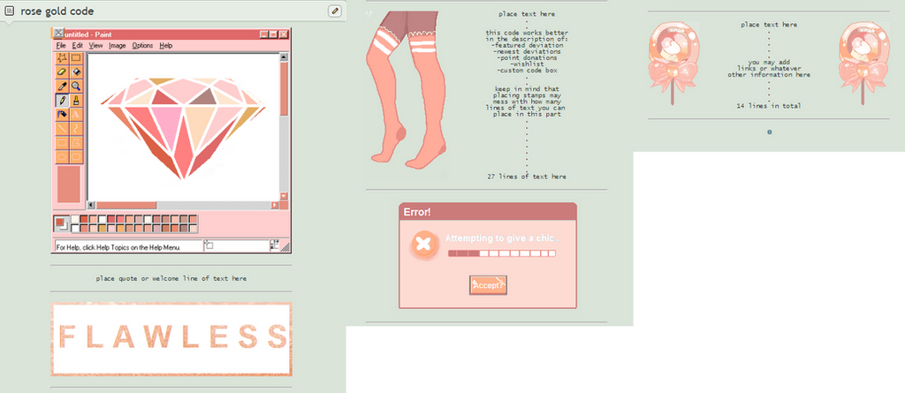The image size is (905, 393).
Task: Select the rectangular Select tool in Paint
Action: 76,57
